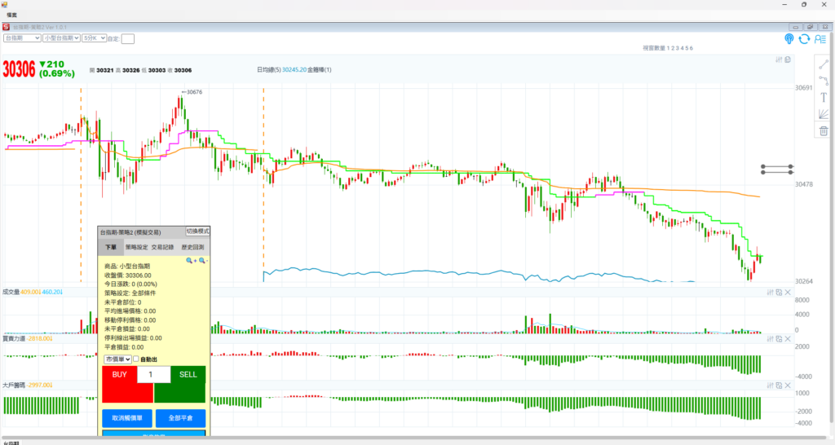Open the user list icon

pyautogui.click(x=819, y=38)
